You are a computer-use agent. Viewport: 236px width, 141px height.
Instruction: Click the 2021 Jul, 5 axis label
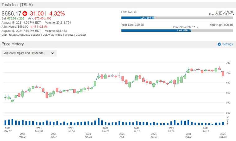pyautogui.click(x=122, y=135)
